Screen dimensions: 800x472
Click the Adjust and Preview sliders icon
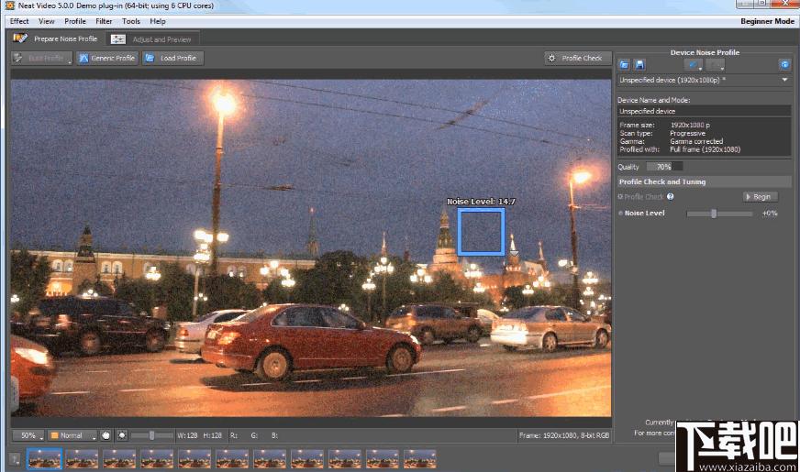(117, 39)
